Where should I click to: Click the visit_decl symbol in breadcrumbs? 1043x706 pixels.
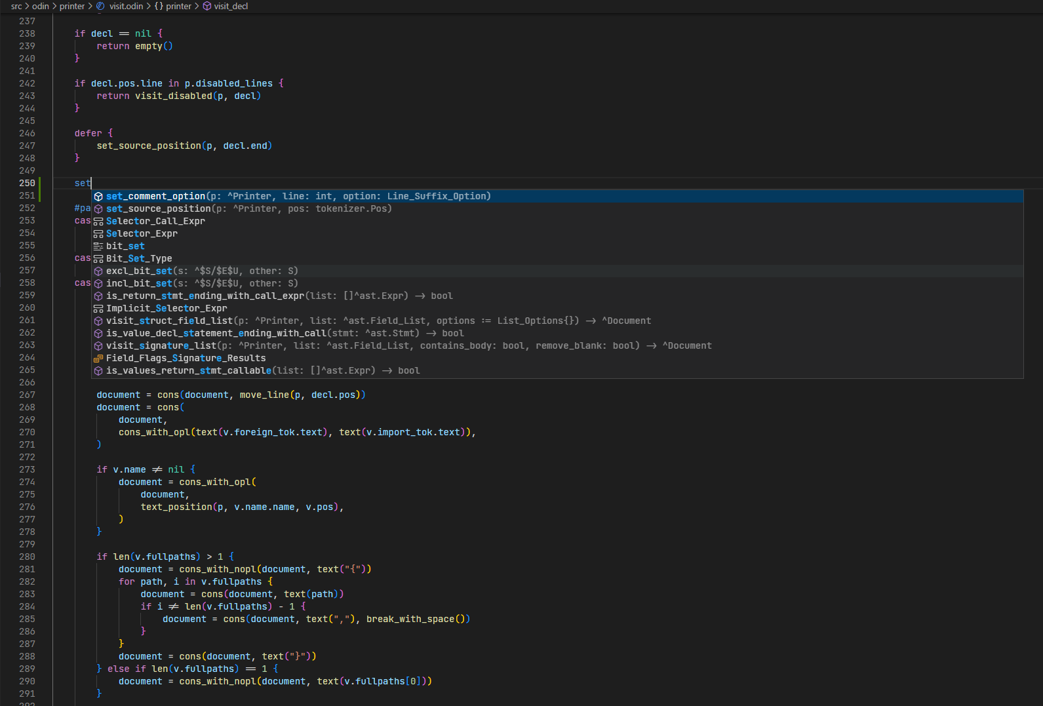[231, 7]
